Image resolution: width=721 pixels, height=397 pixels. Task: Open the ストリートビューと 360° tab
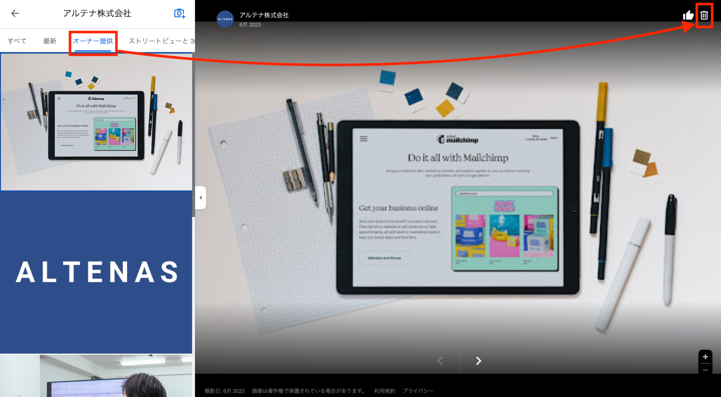coord(162,41)
